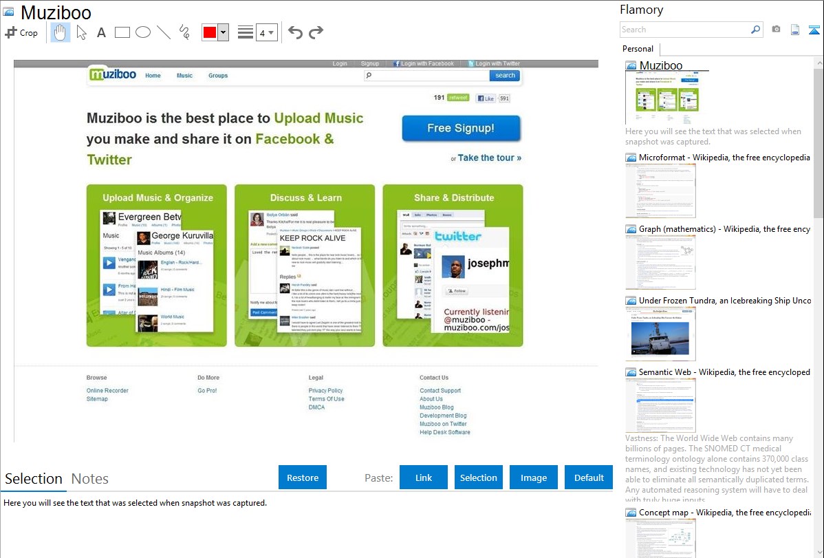The height and width of the screenshot is (558, 824).
Task: Choose the text annotation tool
Action: pyautogui.click(x=101, y=32)
